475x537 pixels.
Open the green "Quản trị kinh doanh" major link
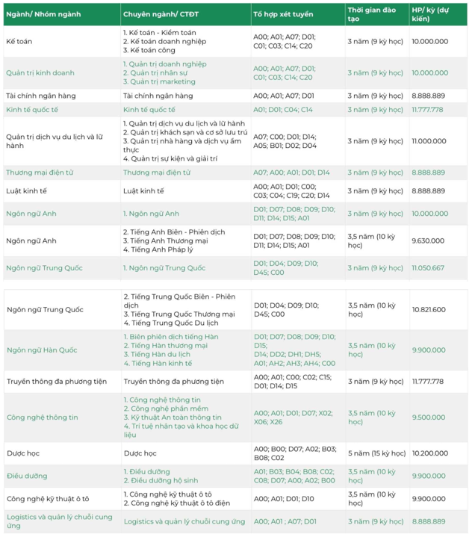40,73
